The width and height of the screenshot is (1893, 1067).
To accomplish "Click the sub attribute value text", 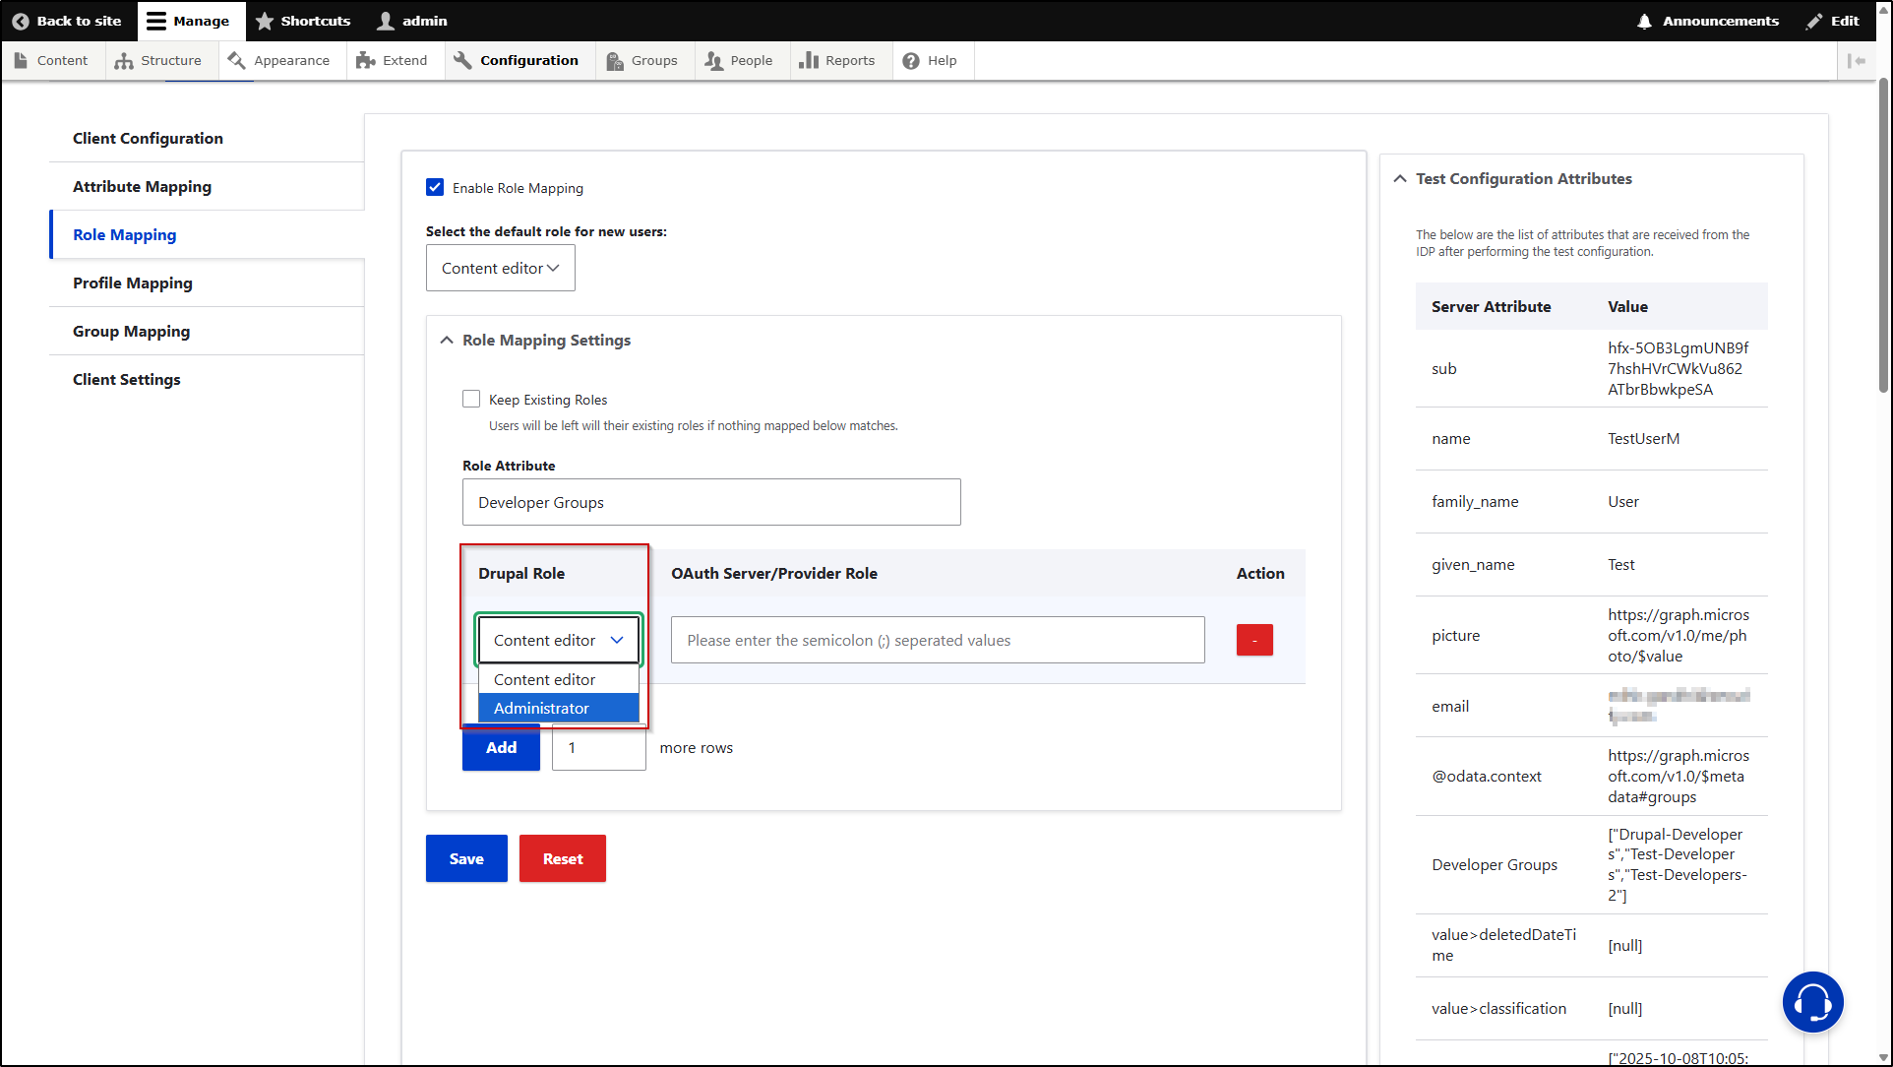I will click(x=1679, y=368).
